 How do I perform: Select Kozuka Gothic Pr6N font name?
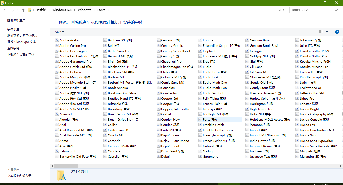pos(314,51)
